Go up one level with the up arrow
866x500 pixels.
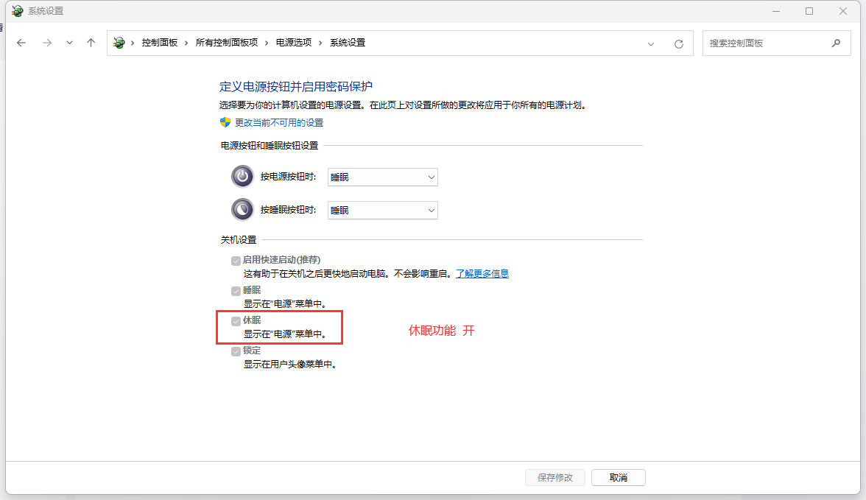click(91, 43)
